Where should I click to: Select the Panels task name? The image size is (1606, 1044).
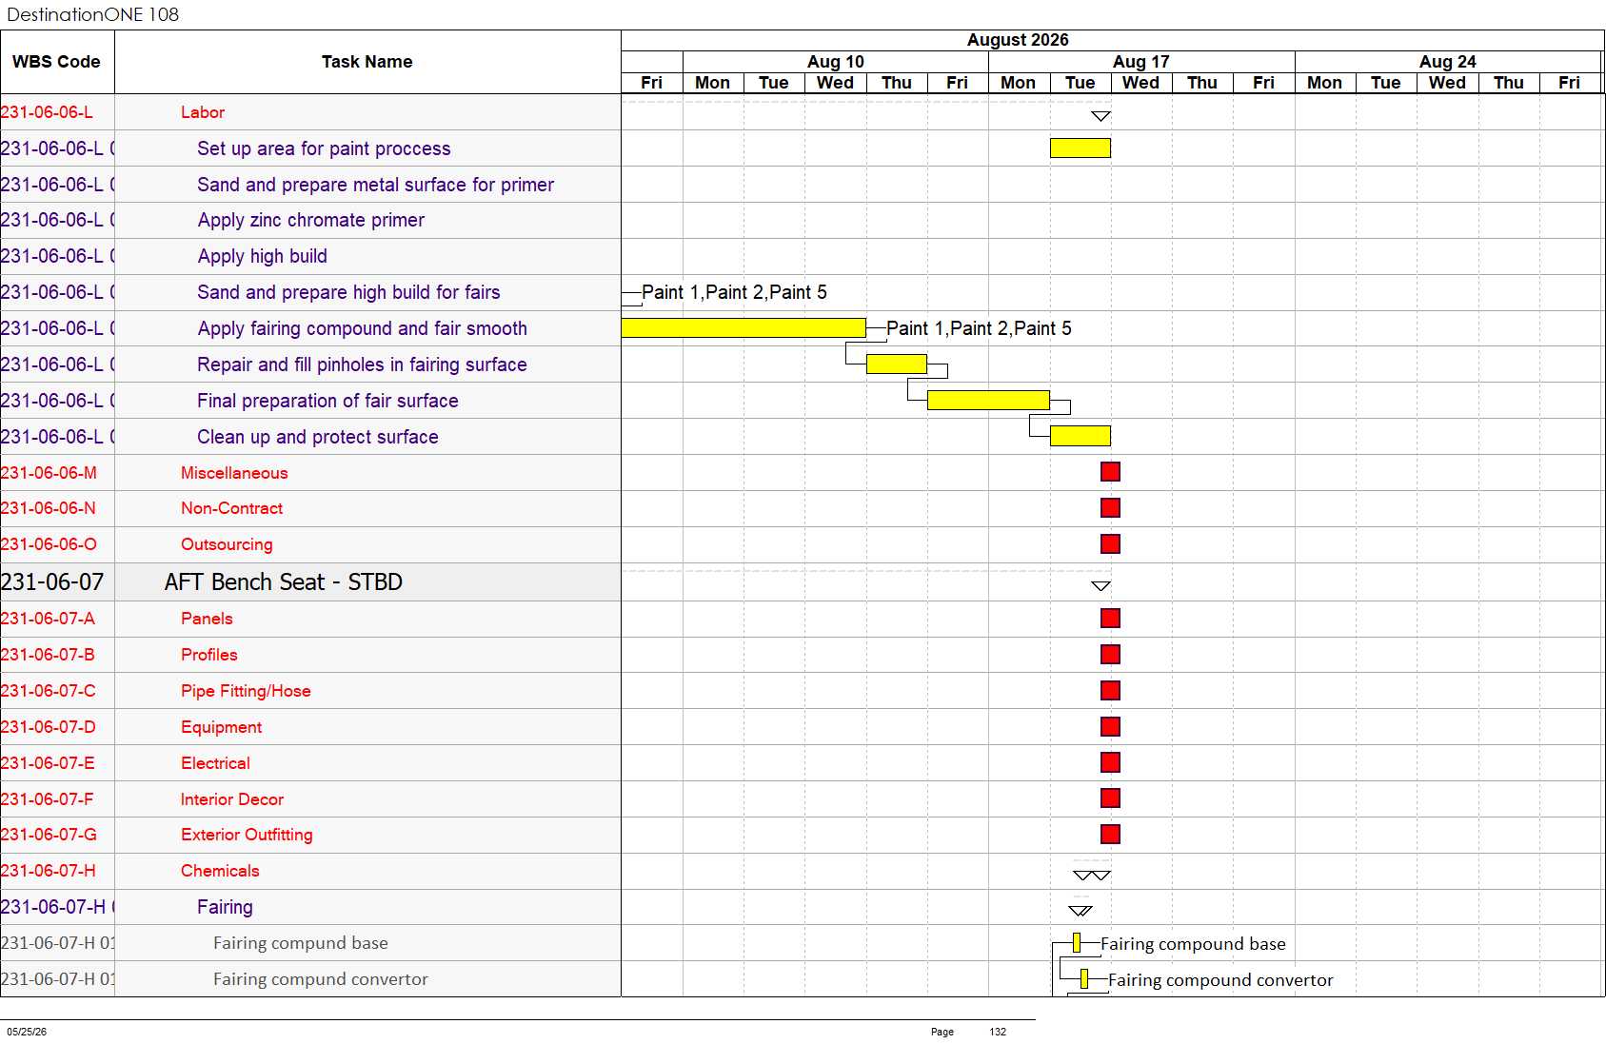point(207,619)
